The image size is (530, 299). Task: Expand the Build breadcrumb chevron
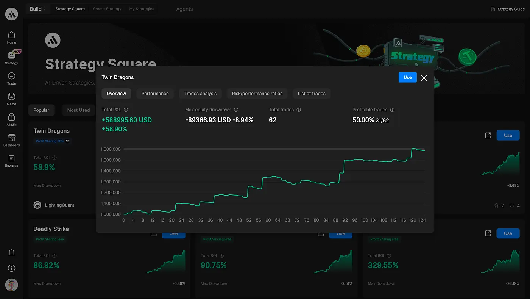coord(45,9)
